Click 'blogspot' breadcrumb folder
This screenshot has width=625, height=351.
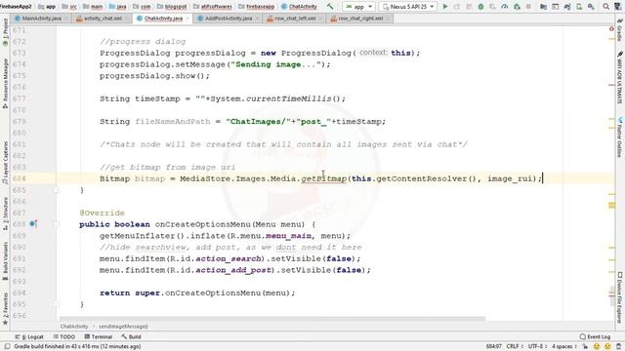(x=172, y=7)
